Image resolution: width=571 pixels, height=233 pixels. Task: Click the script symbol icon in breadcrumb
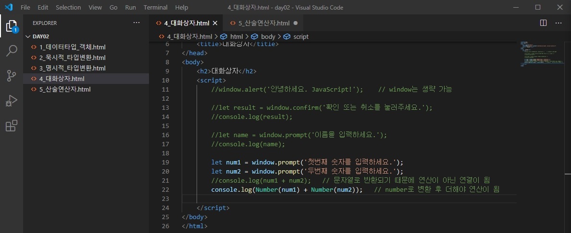[x=287, y=36]
